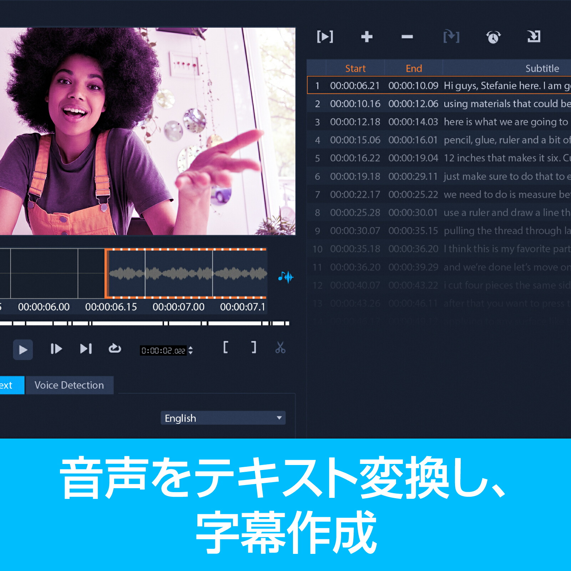The image size is (571, 571).
Task: Remove selected subtitle using the minus icon
Action: click(x=407, y=37)
